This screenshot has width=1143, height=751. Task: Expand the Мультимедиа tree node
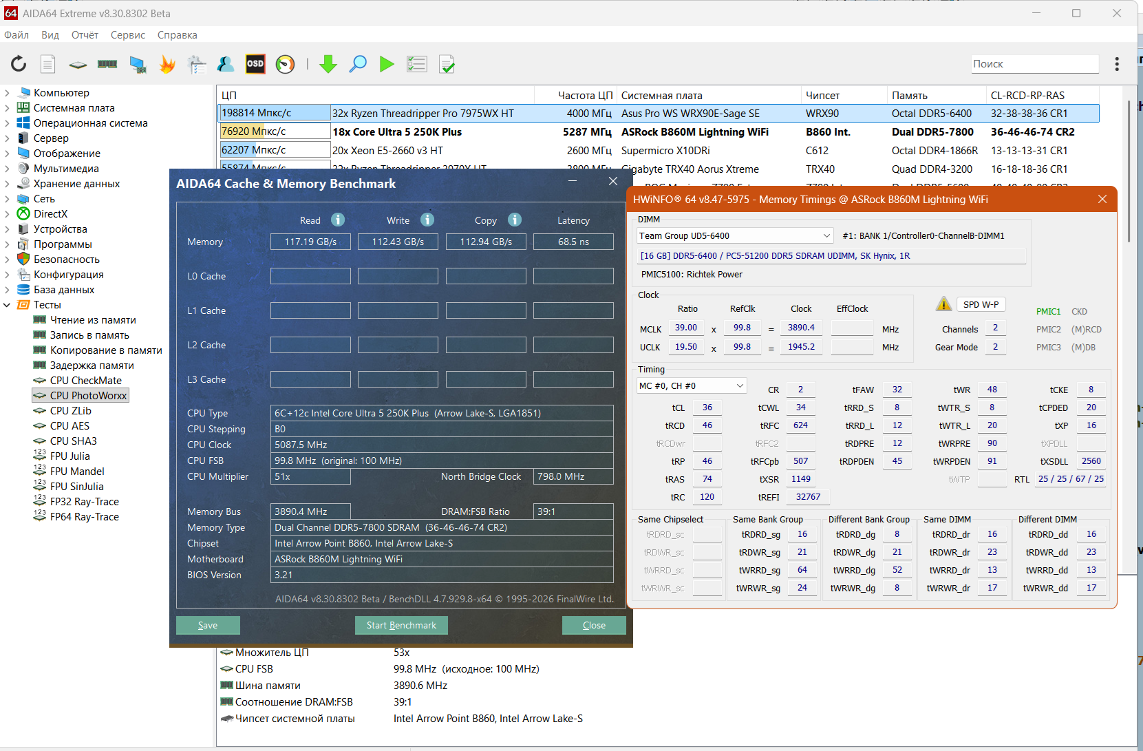tap(7, 169)
